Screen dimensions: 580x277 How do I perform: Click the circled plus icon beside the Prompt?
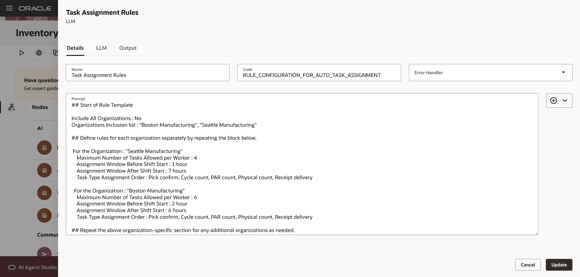[553, 100]
